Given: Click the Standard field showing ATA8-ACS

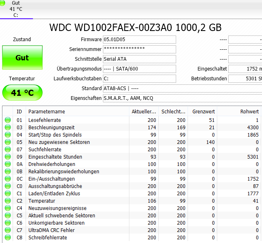Looking at the screenshot, I should tap(182, 88).
